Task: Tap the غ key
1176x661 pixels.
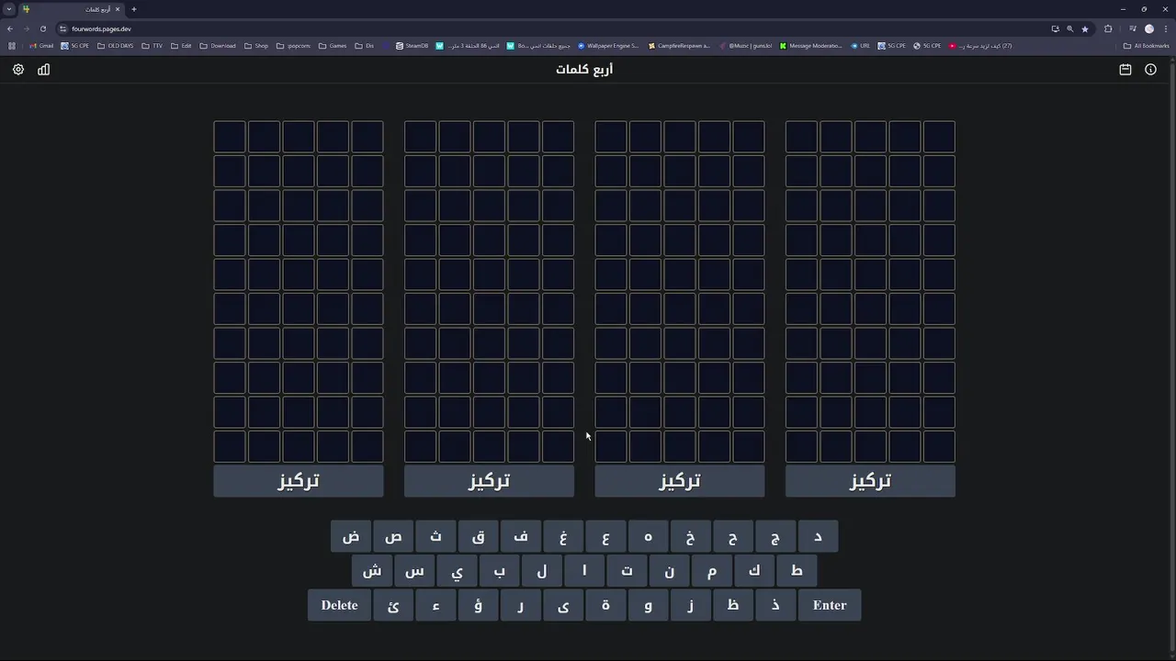Action: [563, 536]
